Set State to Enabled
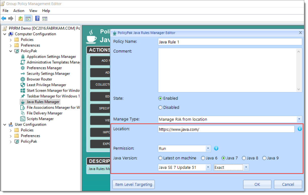This screenshot has width=308, height=195. (x=160, y=98)
